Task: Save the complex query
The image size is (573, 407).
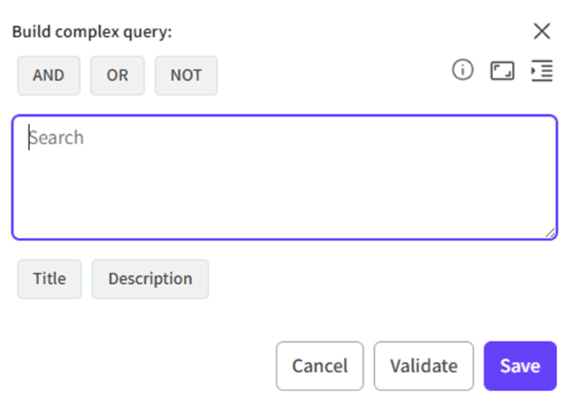Action: [520, 366]
